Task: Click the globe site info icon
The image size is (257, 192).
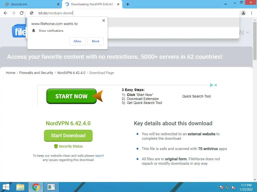Action: (x=32, y=13)
